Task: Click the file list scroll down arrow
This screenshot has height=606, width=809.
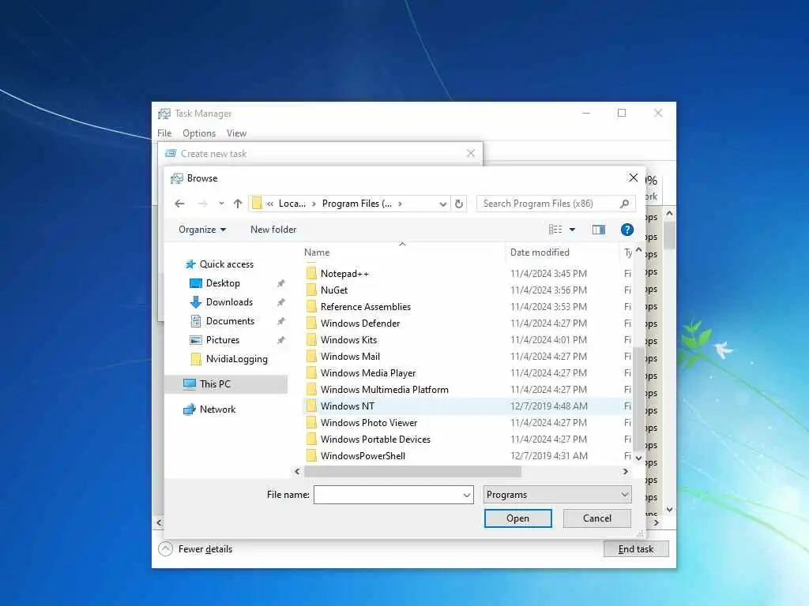Action: coord(638,458)
